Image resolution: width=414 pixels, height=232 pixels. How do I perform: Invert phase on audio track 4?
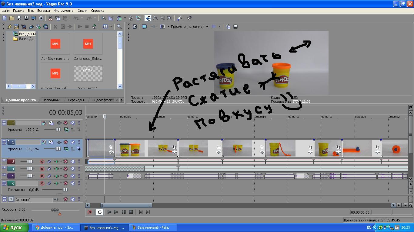49,169
